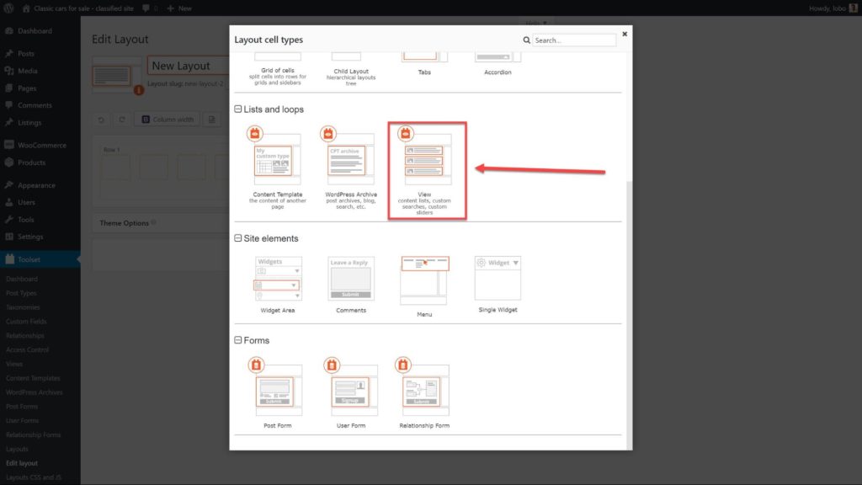Open Toolset Post Forms submenu
Image resolution: width=862 pixels, height=485 pixels.
tap(22, 407)
